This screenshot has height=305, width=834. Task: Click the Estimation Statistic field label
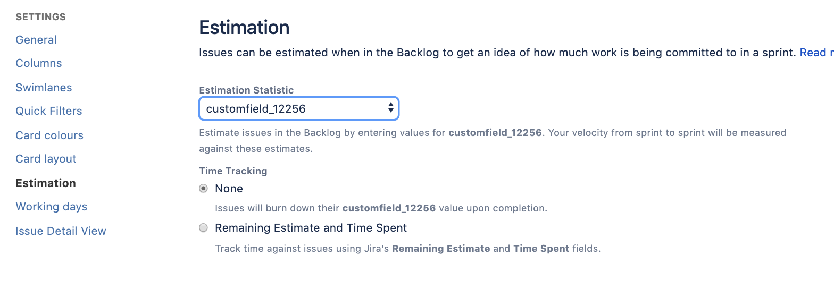246,90
